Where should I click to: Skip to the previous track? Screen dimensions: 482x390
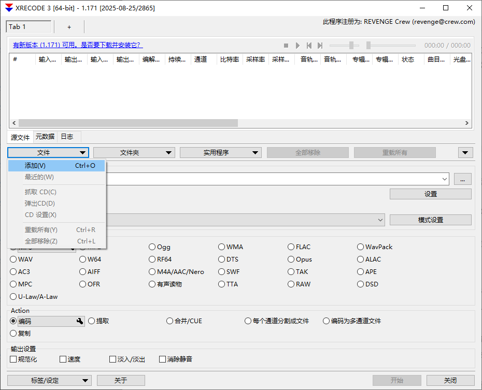pyautogui.click(x=309, y=46)
